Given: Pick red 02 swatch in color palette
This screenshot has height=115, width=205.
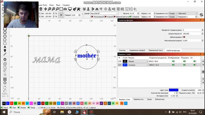Looking at the screenshot, I should point(12,103).
